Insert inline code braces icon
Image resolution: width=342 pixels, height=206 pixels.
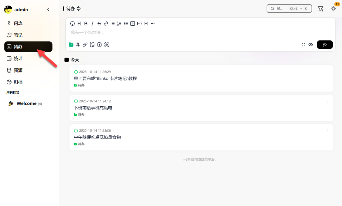[x=139, y=23]
